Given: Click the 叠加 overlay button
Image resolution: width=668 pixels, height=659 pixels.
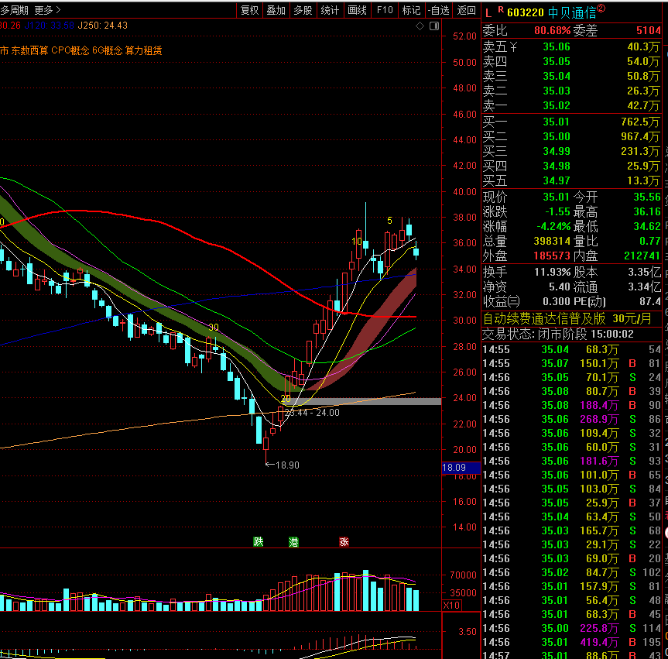Looking at the screenshot, I should 276,10.
